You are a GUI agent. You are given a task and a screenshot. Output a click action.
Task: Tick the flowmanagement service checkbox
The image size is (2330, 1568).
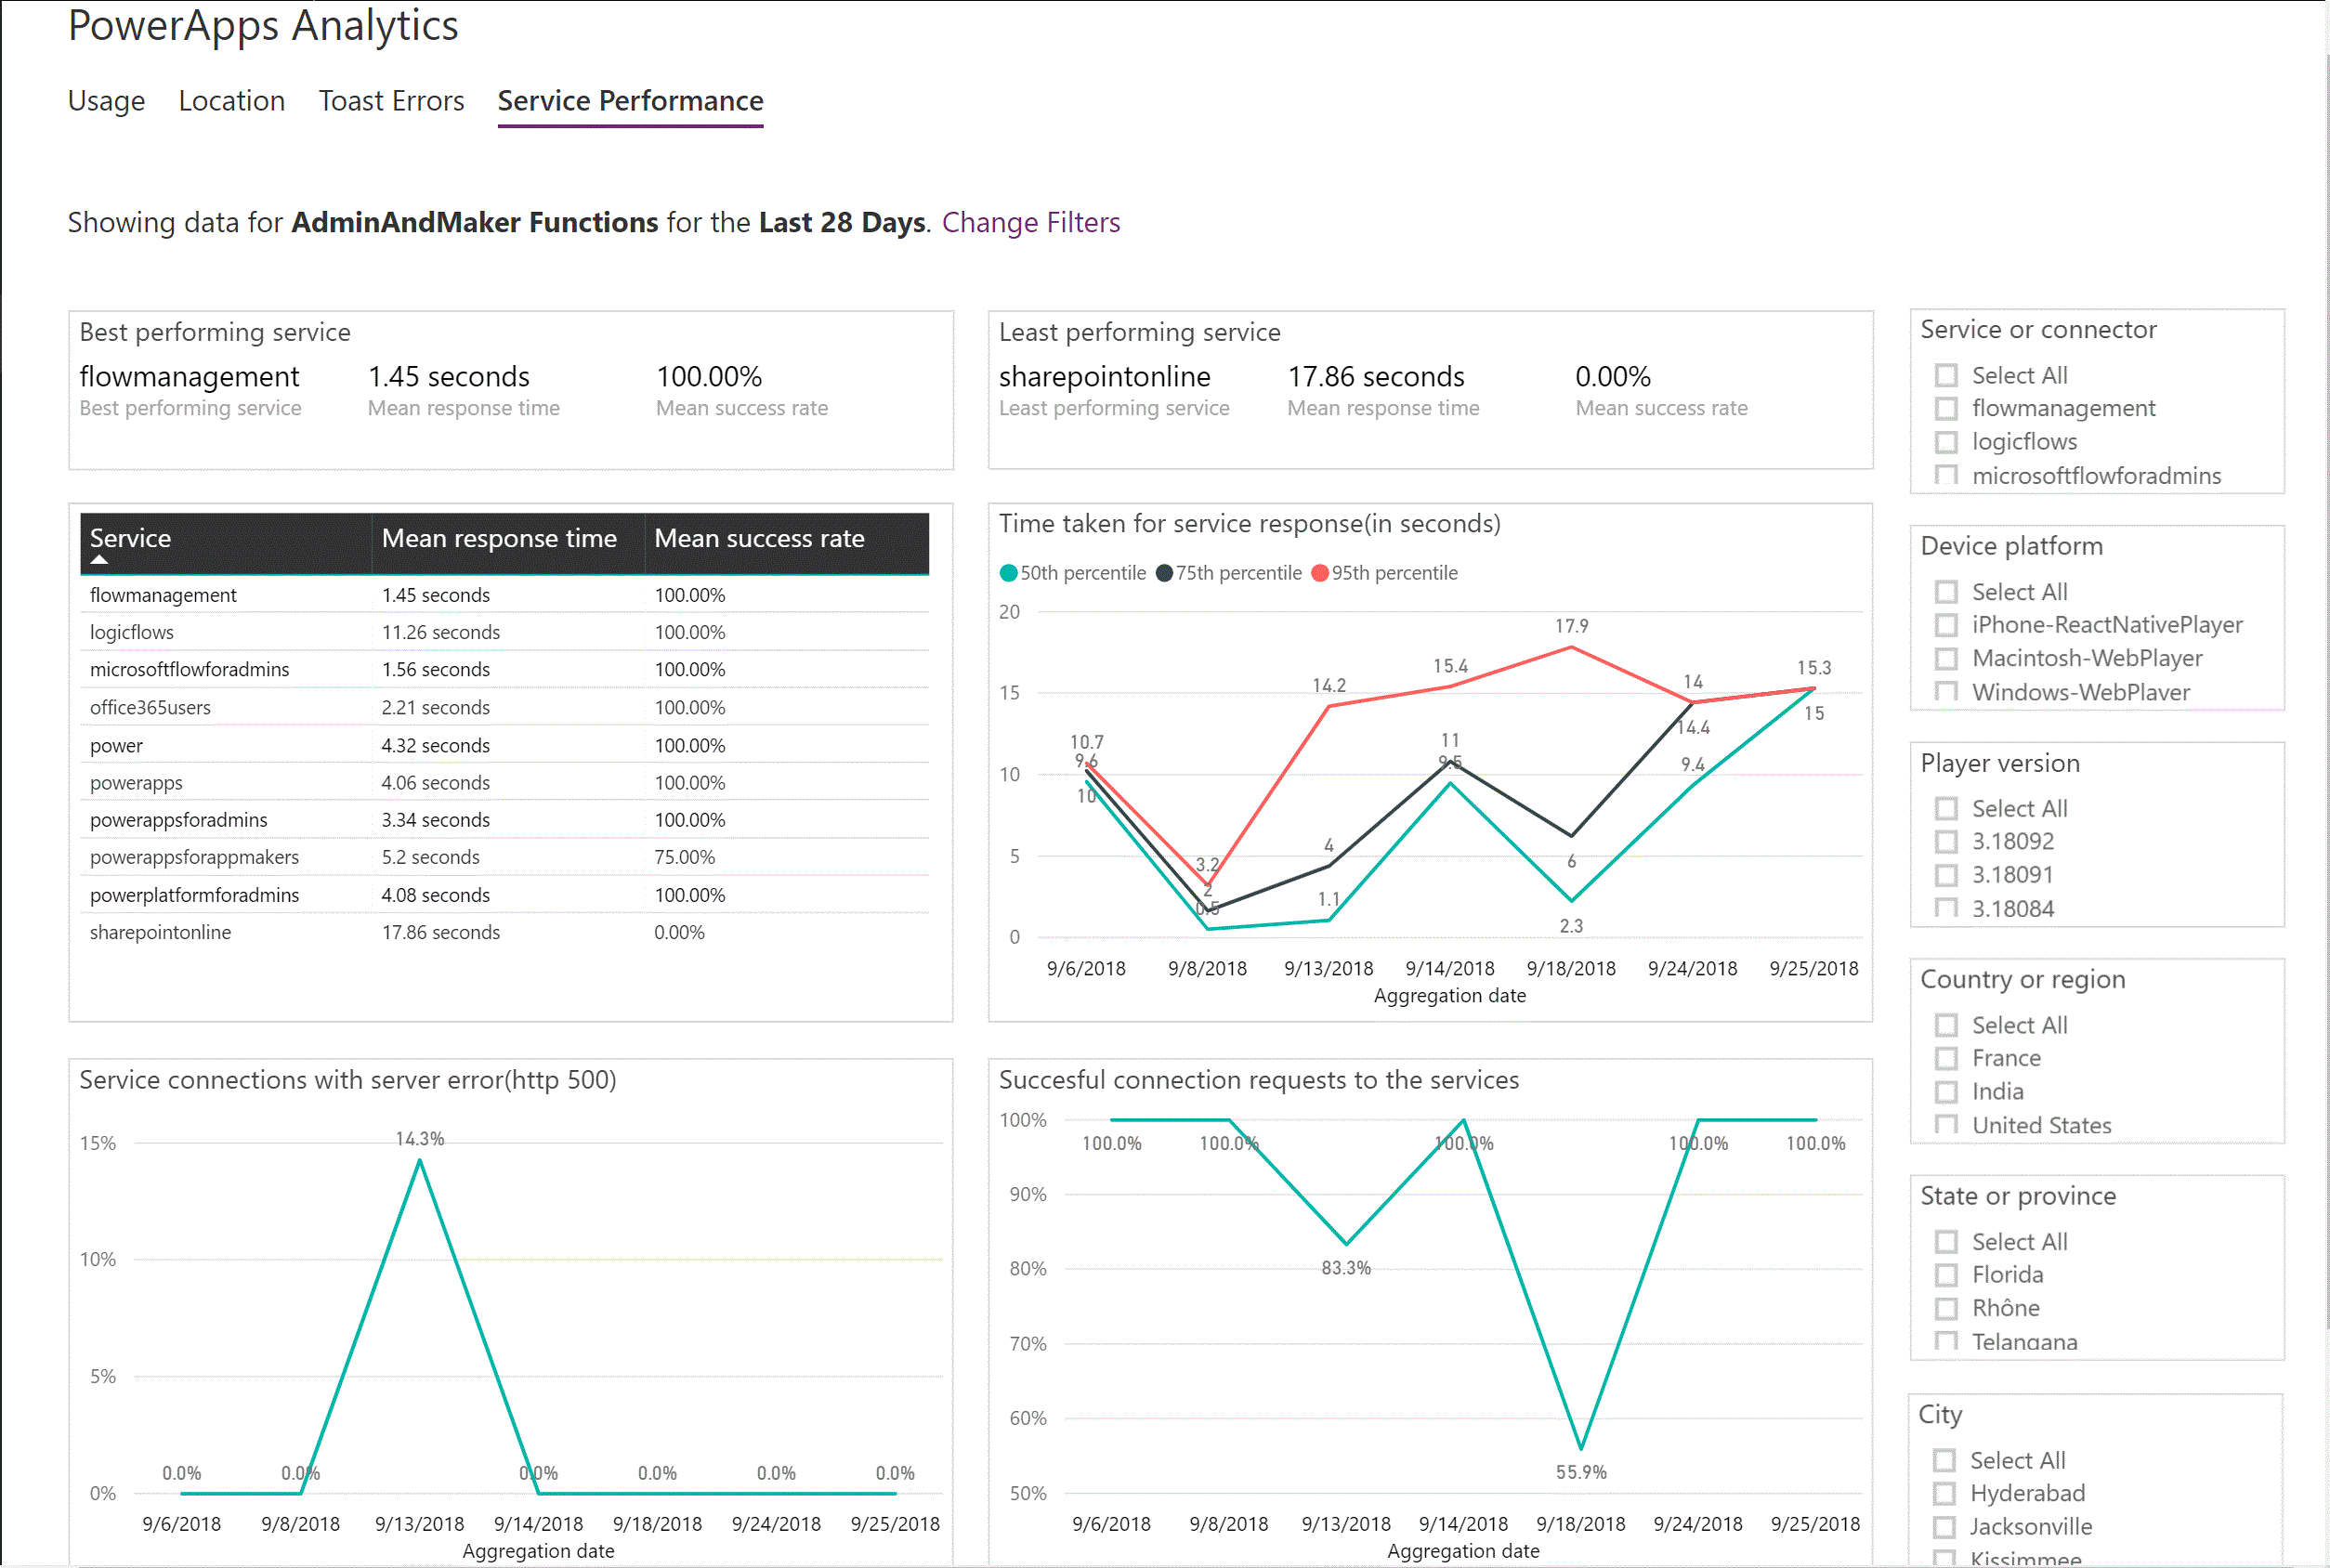(1945, 409)
